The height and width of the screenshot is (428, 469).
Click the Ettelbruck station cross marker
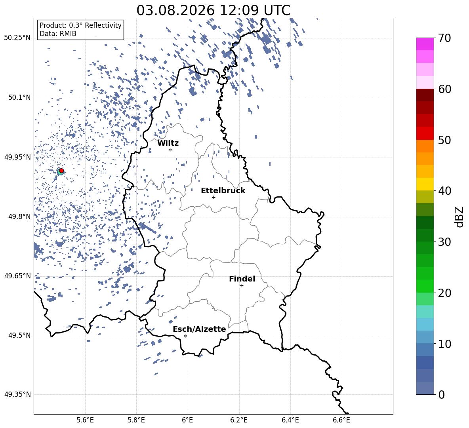(x=214, y=197)
